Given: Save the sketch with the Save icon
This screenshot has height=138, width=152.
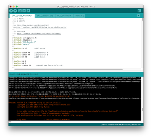Looking at the screenshot, I should 28,11.
